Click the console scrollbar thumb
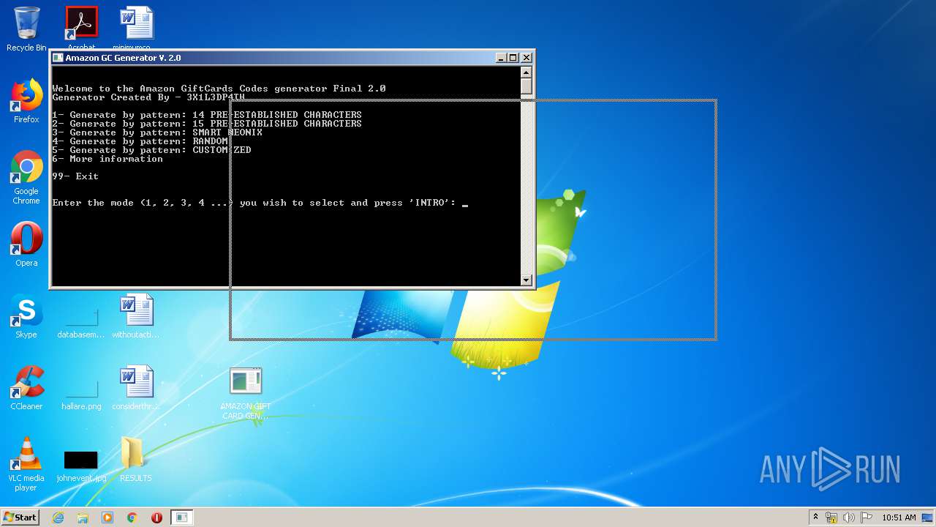 click(x=526, y=86)
